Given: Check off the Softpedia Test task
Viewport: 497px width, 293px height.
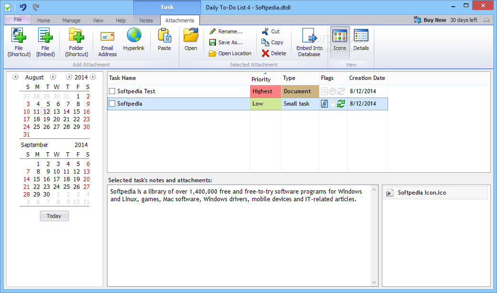Looking at the screenshot, I should pos(112,91).
